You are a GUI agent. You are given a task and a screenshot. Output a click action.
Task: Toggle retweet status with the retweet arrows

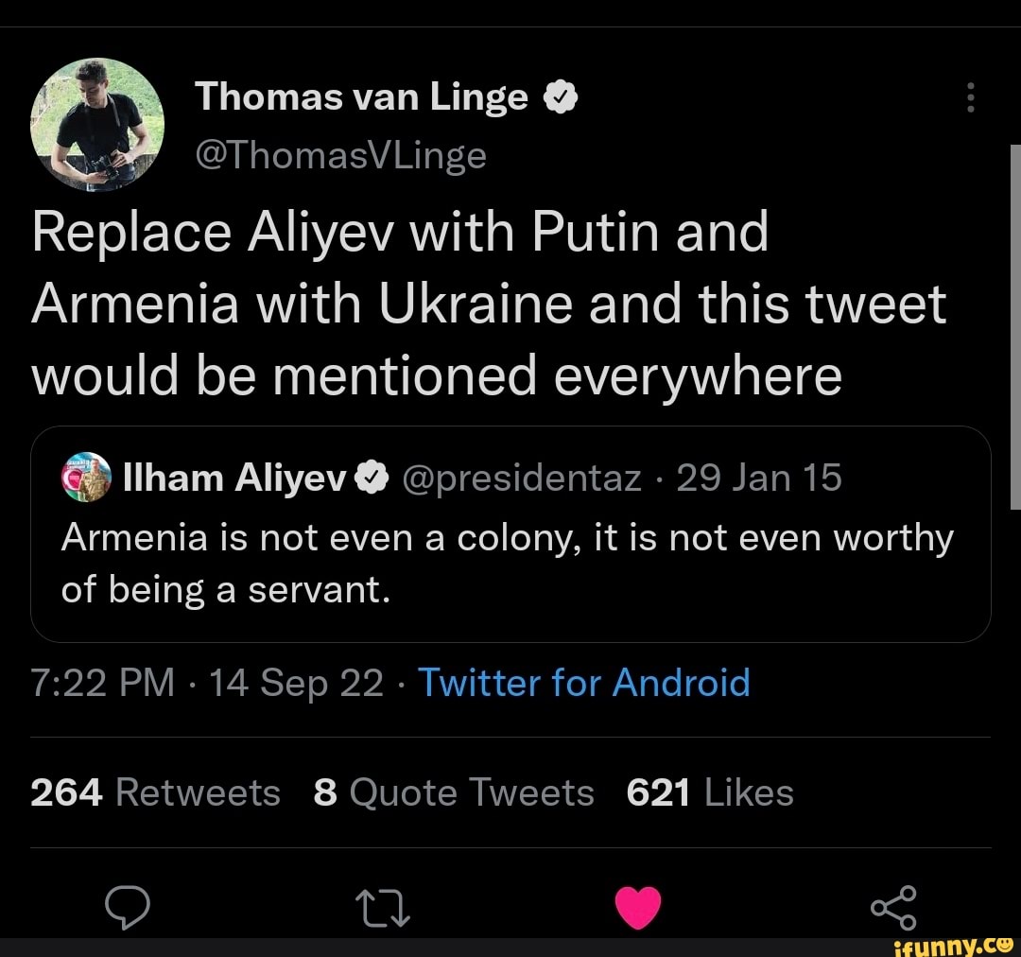pos(383,907)
